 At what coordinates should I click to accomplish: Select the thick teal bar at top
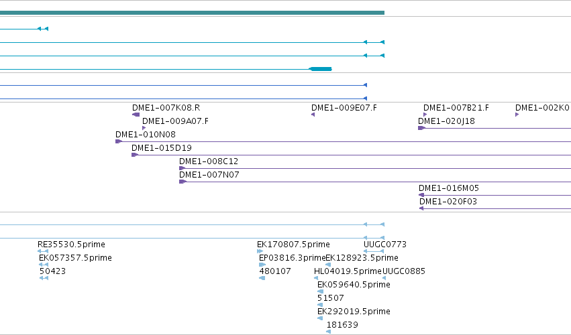pyautogui.click(x=192, y=13)
